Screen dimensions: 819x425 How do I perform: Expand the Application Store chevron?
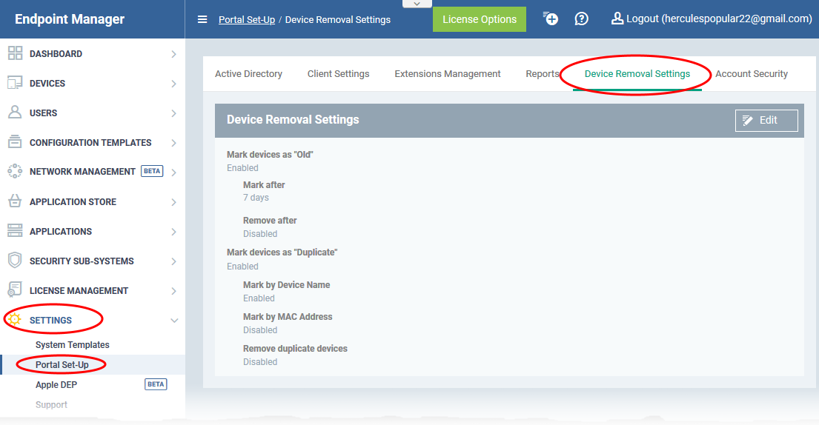[174, 202]
